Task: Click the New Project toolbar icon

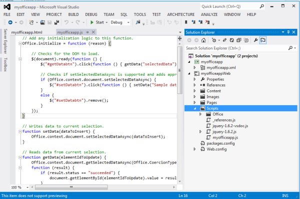Action: click(31, 22)
